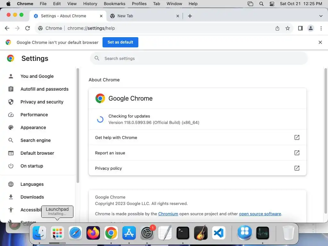Close the Settings - About Chrome tab
The image size is (328, 246).
pos(101,16)
